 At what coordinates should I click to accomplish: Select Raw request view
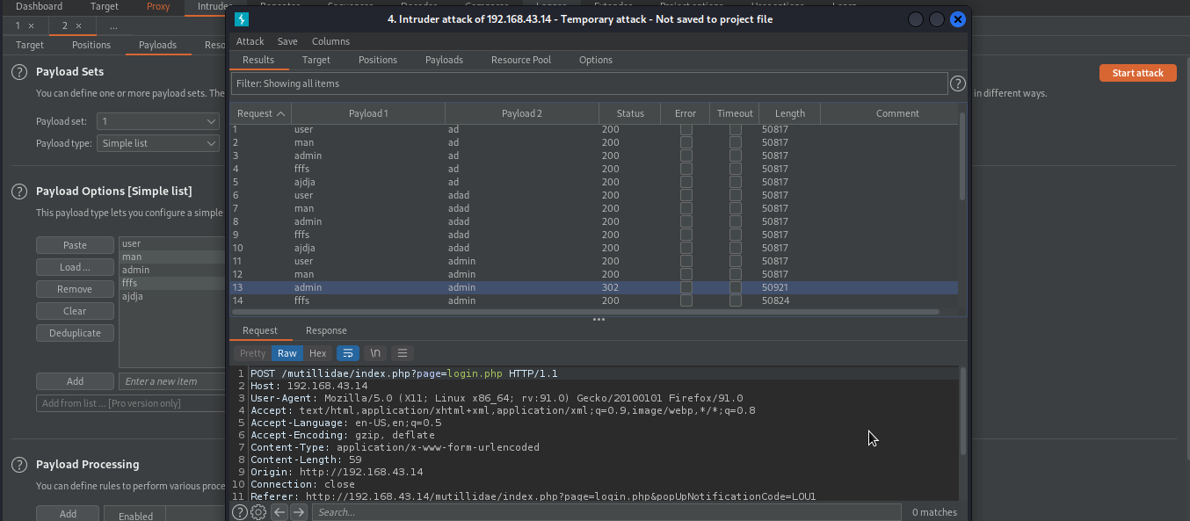click(287, 353)
